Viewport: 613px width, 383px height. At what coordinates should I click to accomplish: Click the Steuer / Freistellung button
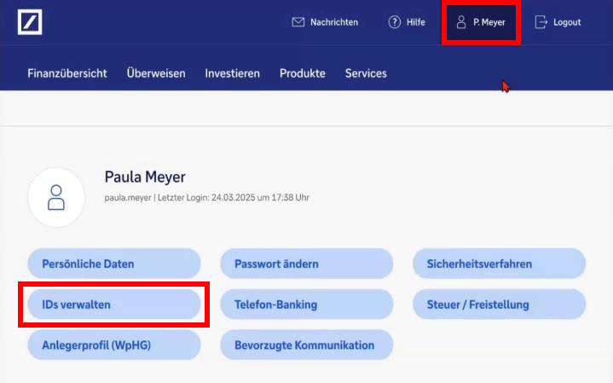(x=500, y=305)
